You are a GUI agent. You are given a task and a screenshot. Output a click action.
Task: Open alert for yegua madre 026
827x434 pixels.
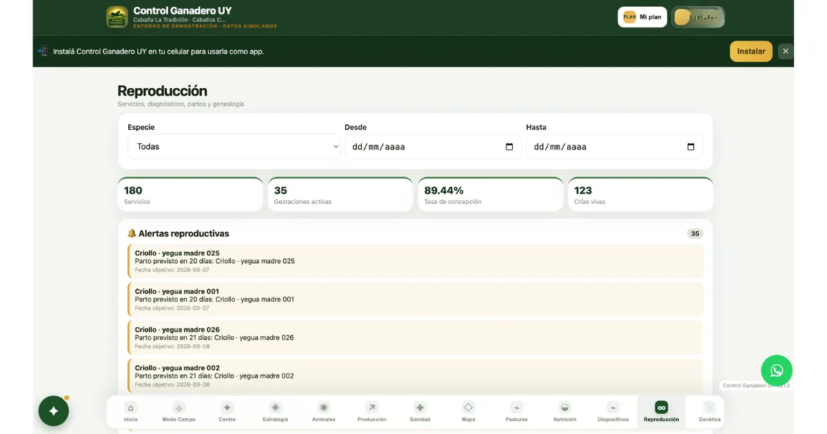point(416,338)
